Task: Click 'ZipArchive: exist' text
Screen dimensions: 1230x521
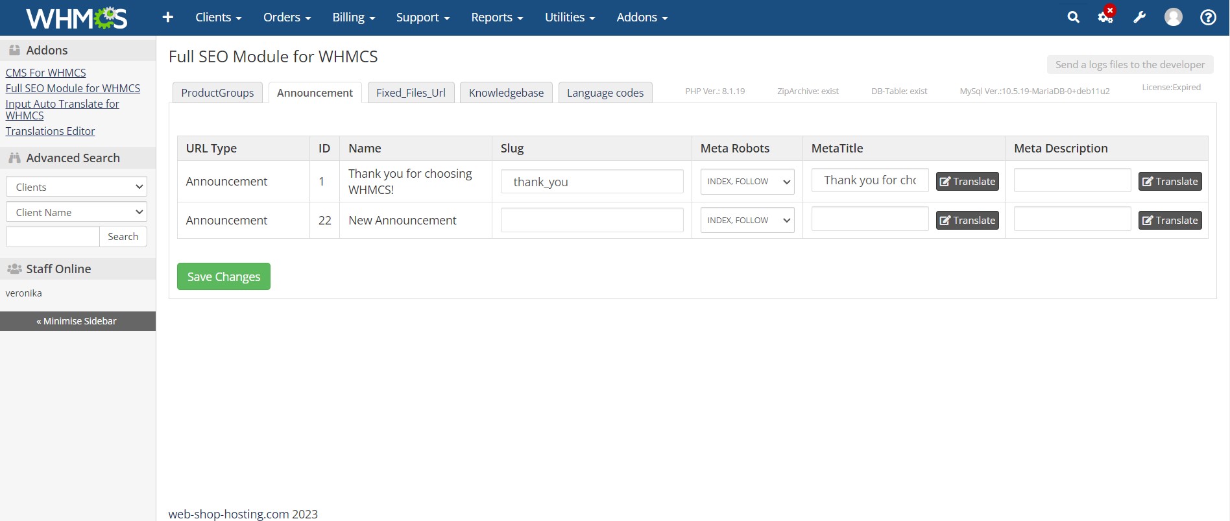Action: click(x=808, y=91)
